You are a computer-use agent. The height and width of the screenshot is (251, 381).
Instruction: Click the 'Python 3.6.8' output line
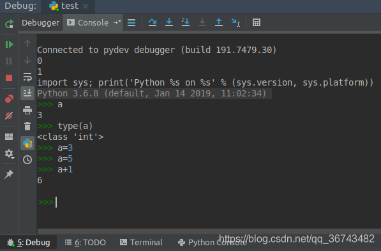click(152, 93)
